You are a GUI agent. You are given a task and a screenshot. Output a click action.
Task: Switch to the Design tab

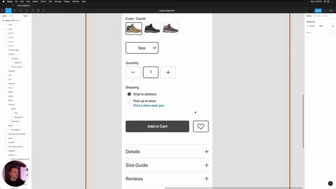[x=309, y=16]
